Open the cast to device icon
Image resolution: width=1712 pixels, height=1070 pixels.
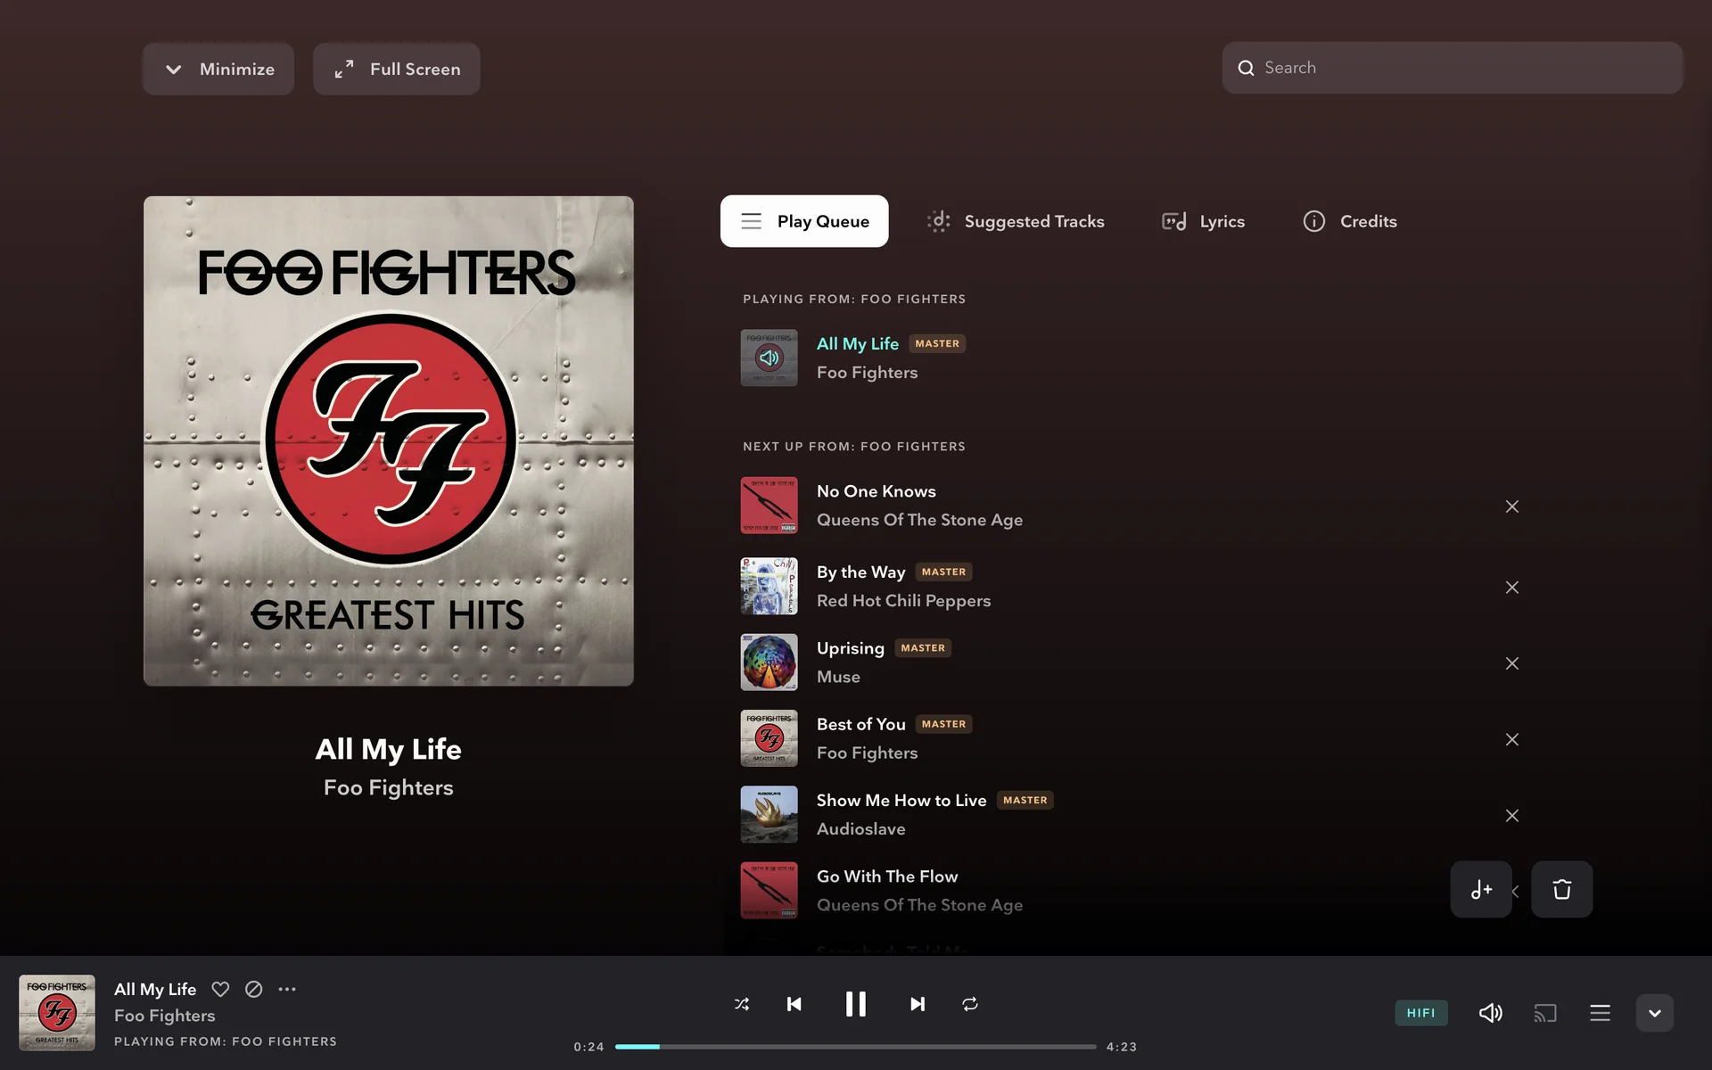pyautogui.click(x=1545, y=1013)
